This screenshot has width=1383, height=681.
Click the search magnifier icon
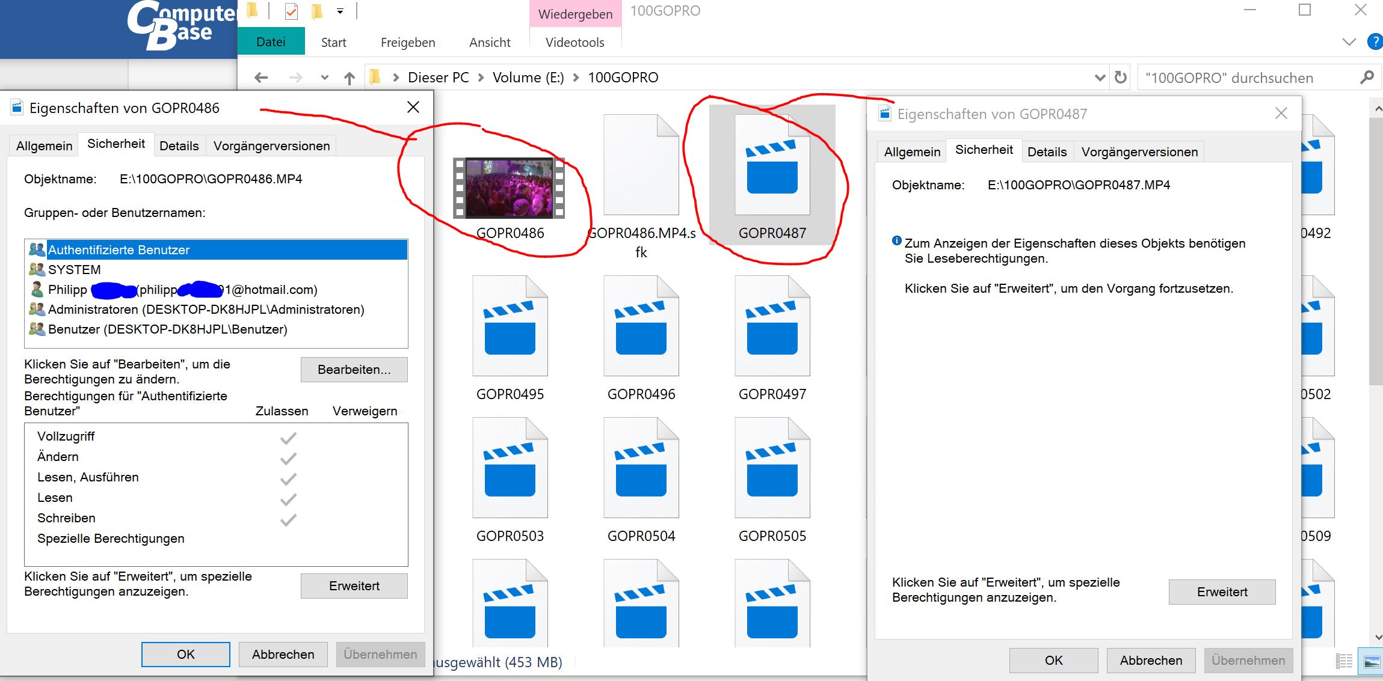coord(1367,78)
